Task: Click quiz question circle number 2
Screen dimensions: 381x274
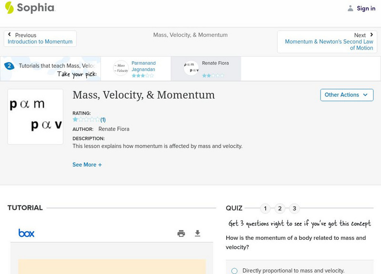Action: pyautogui.click(x=280, y=208)
